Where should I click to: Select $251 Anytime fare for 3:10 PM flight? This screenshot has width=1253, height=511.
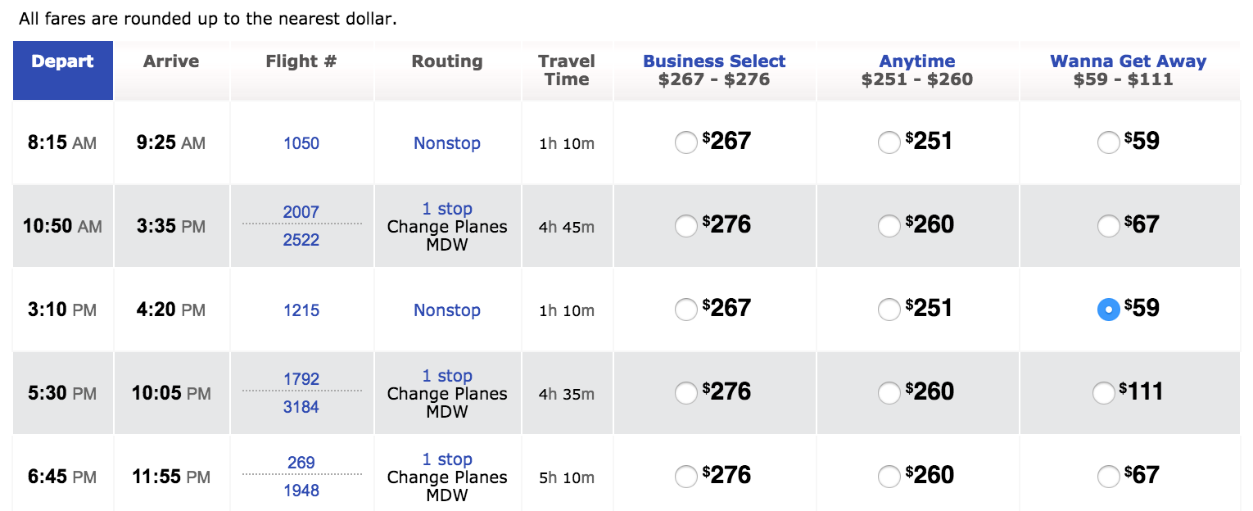point(889,310)
